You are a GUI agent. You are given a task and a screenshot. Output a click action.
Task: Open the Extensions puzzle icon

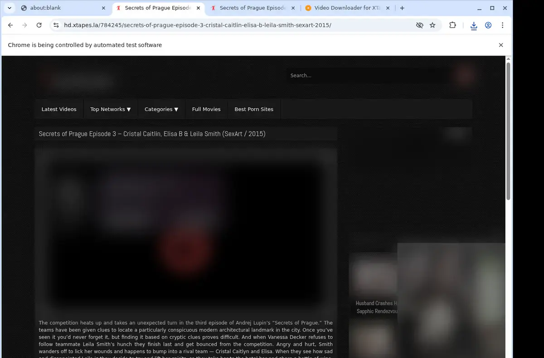(x=452, y=25)
